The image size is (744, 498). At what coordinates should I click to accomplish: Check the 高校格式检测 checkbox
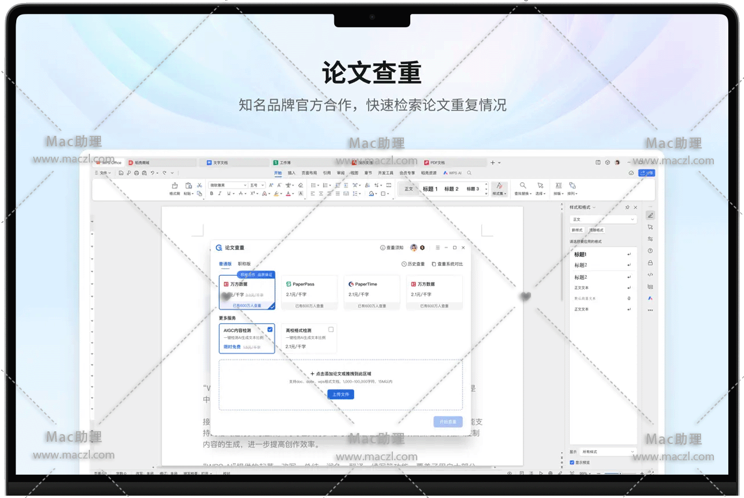point(331,330)
